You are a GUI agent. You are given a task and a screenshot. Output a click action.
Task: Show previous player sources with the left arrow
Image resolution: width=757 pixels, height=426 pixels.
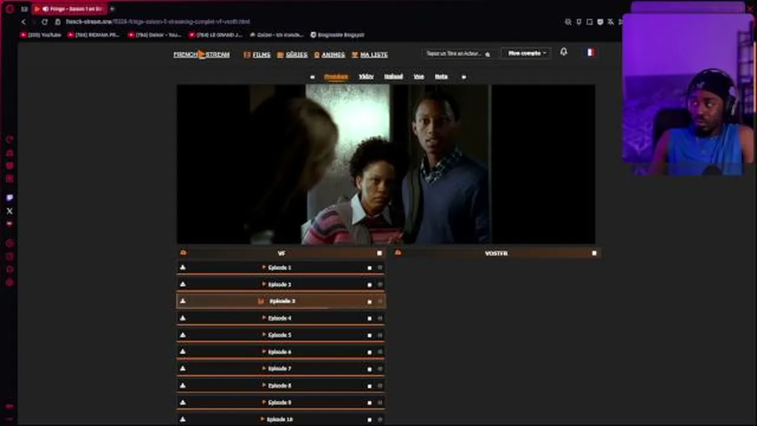click(312, 77)
